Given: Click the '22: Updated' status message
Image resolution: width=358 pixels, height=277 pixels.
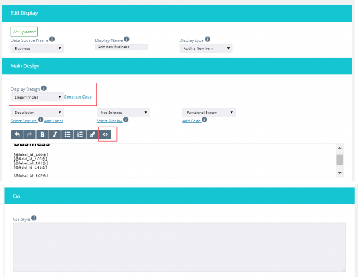Looking at the screenshot, I should 24,32.
